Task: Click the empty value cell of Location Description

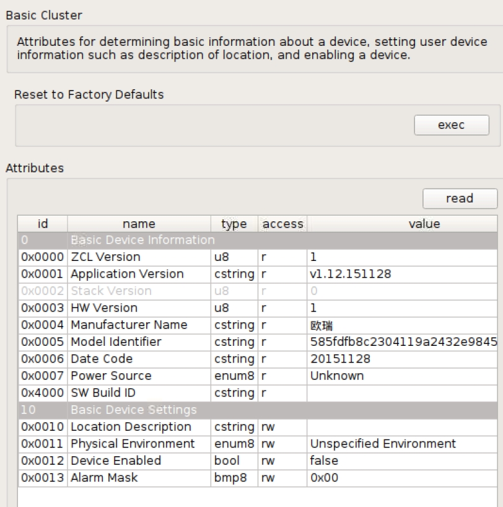Action: point(402,427)
